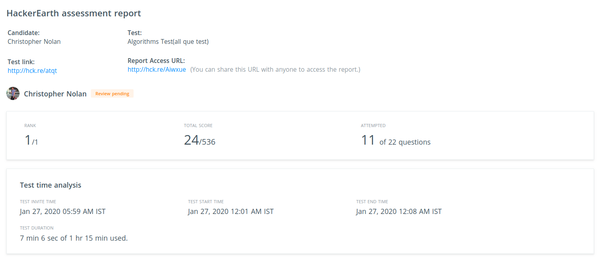This screenshot has height=257, width=600.
Task: Click the share URL note in parentheses
Action: [275, 69]
